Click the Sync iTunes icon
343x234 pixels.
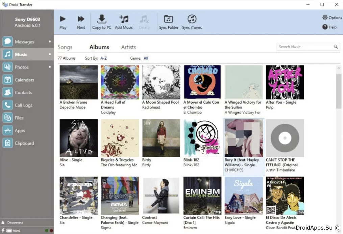tap(192, 19)
